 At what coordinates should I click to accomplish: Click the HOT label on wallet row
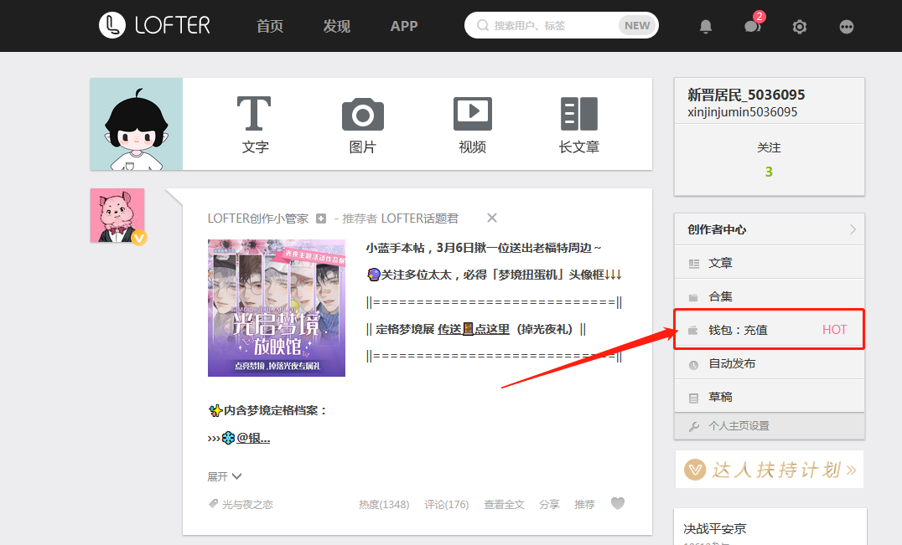(834, 330)
